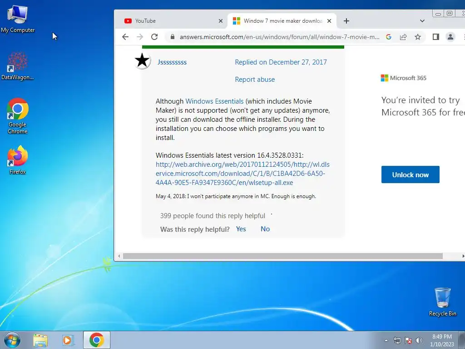Viewport: 465px width, 349px height.
Task: Open File Explorer from taskbar
Action: pyautogui.click(x=40, y=340)
